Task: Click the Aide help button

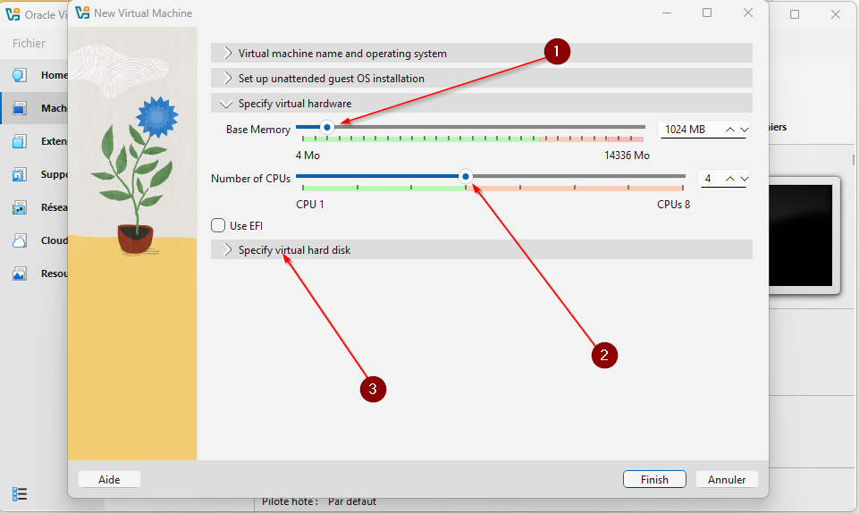Action: 109,479
